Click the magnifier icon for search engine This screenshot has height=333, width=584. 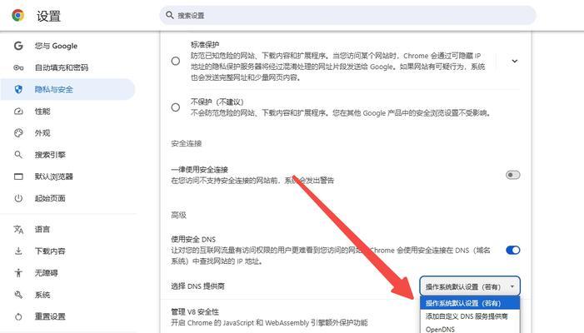(x=18, y=154)
